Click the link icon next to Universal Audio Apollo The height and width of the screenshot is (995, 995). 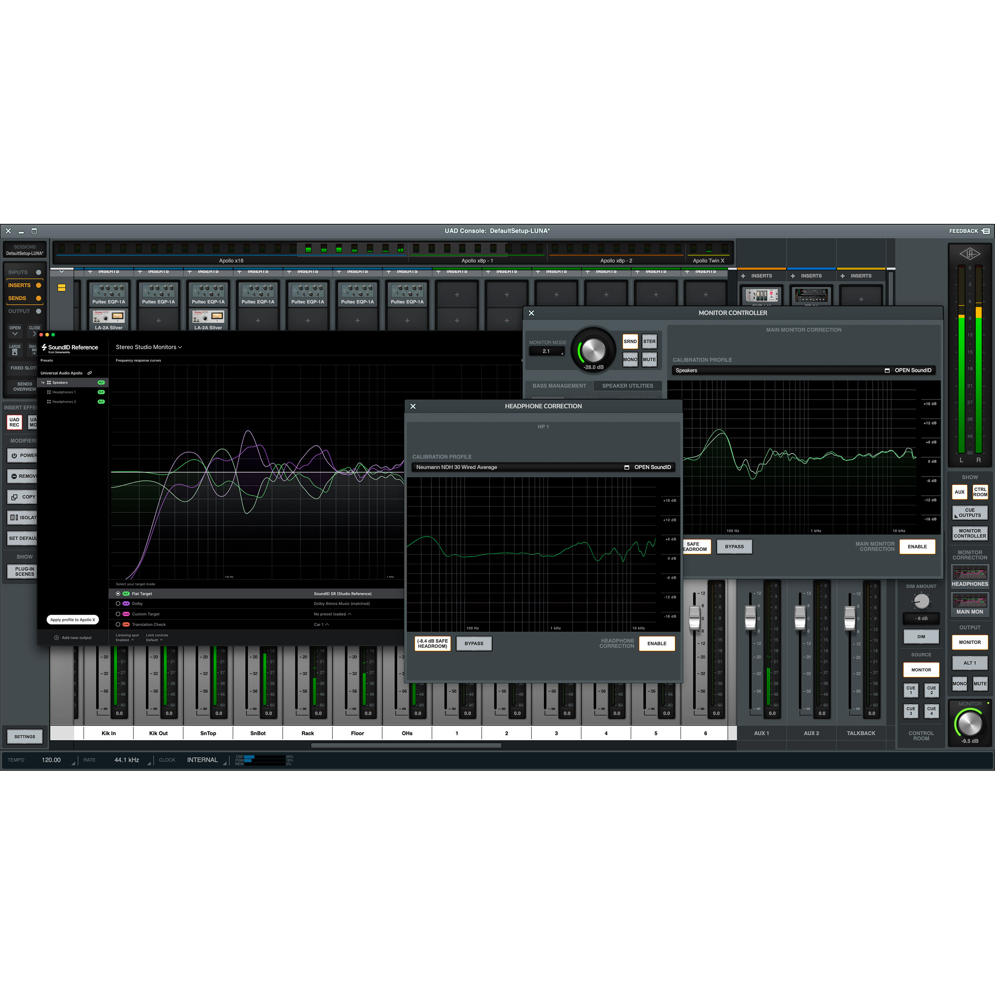pos(90,373)
